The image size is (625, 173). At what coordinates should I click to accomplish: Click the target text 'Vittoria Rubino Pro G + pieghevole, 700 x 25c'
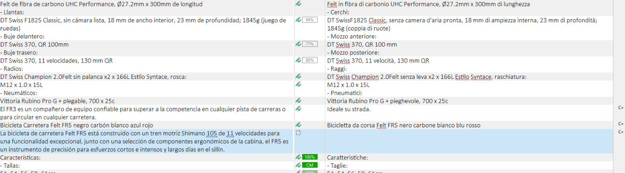[x=388, y=101]
